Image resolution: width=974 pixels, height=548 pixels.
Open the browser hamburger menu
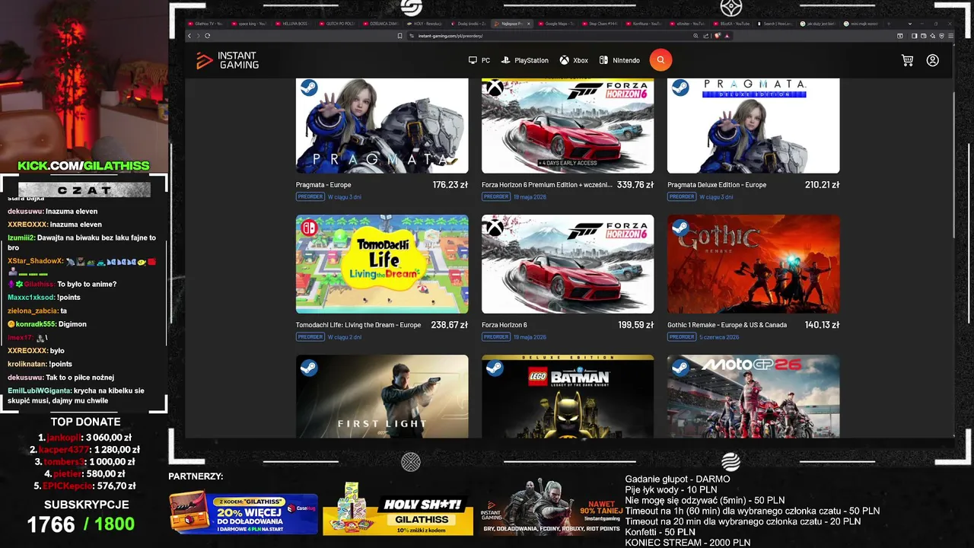[950, 36]
